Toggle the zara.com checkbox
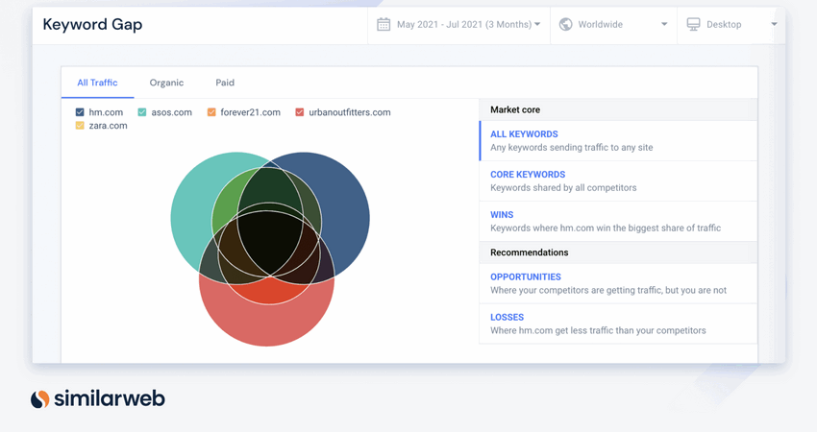 click(x=80, y=126)
